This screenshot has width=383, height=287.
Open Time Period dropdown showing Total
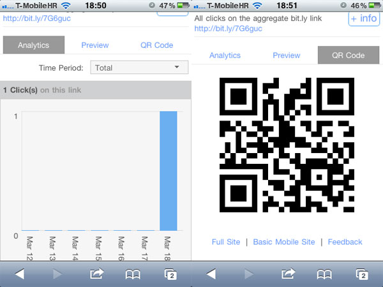[x=139, y=68]
